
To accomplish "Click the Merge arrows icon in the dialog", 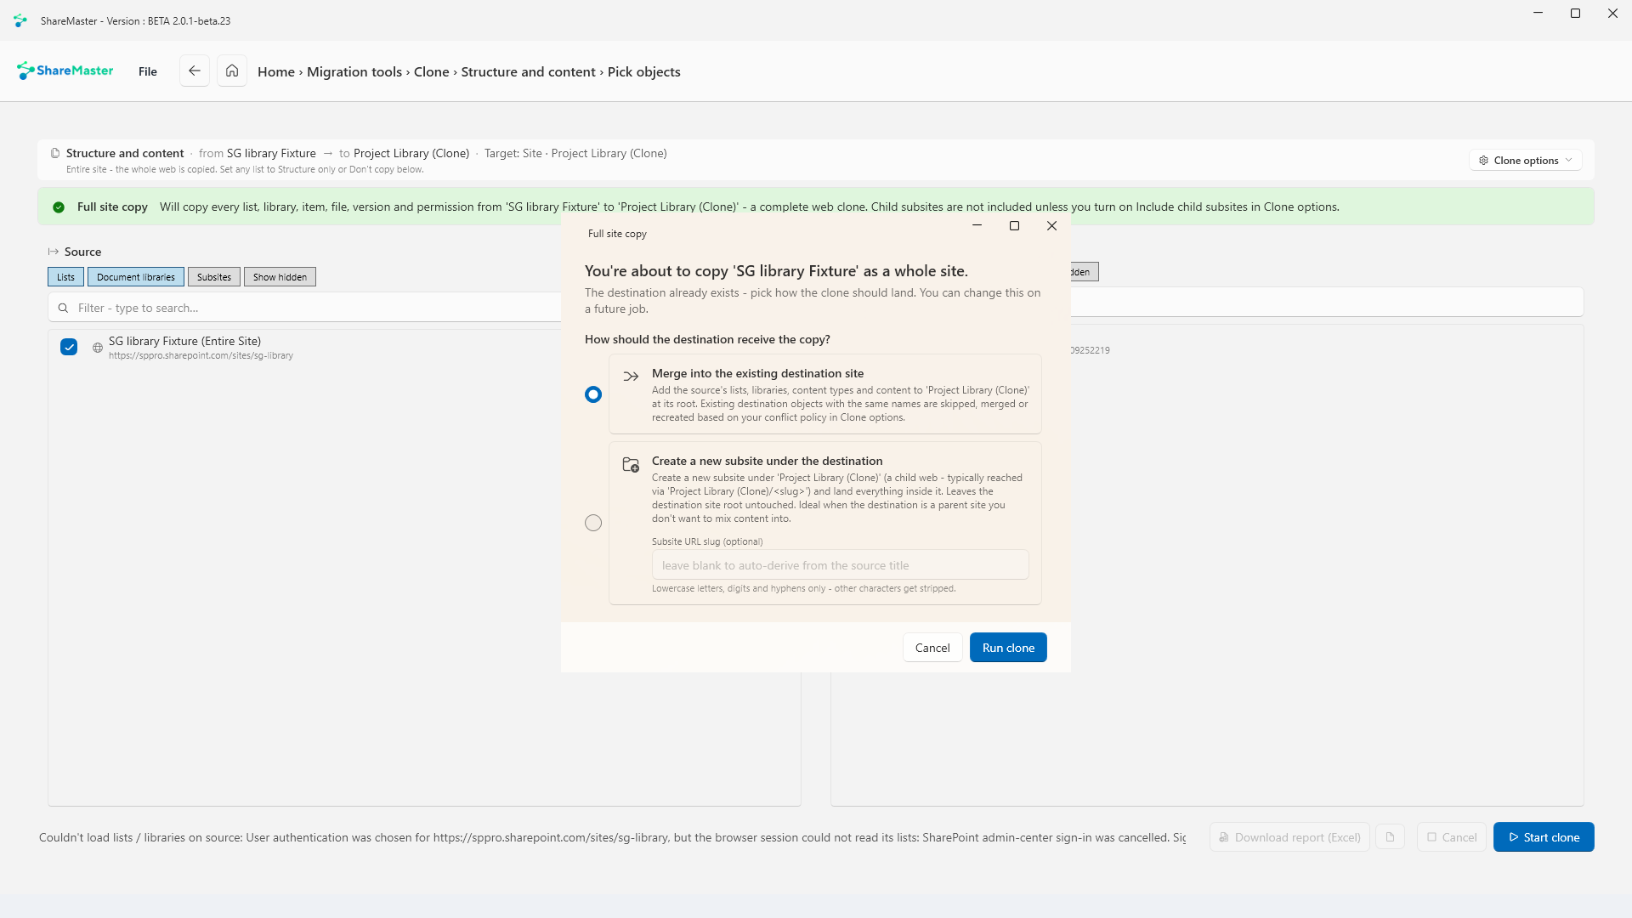I will 631,376.
